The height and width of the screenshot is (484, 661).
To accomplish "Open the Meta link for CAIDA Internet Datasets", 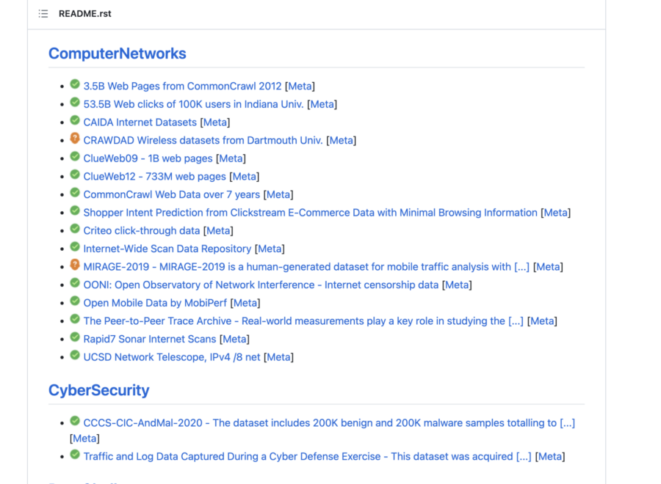I will click(215, 122).
